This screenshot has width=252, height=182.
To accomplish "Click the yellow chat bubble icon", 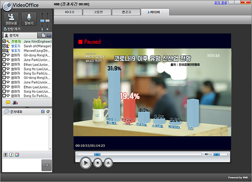I will click(x=8, y=103).
